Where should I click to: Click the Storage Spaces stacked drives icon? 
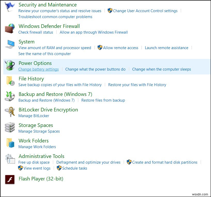tap(10, 127)
